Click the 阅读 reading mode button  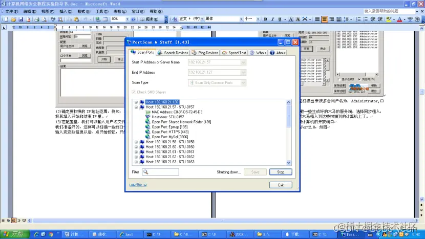coord(150,19)
